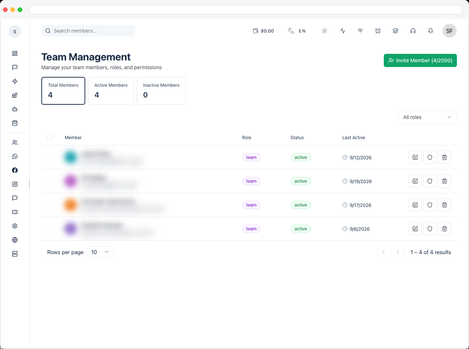Select the Active Members card

[x=111, y=91]
